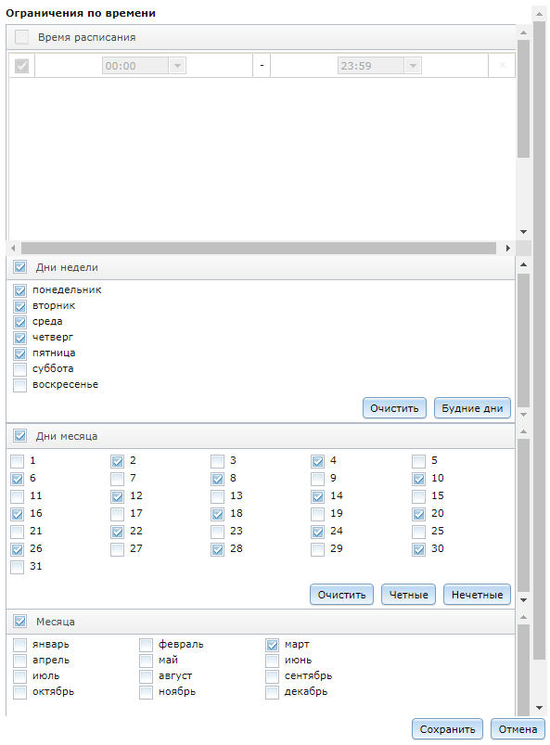Uncheck среда
This screenshot has width=550, height=745.
20,322
